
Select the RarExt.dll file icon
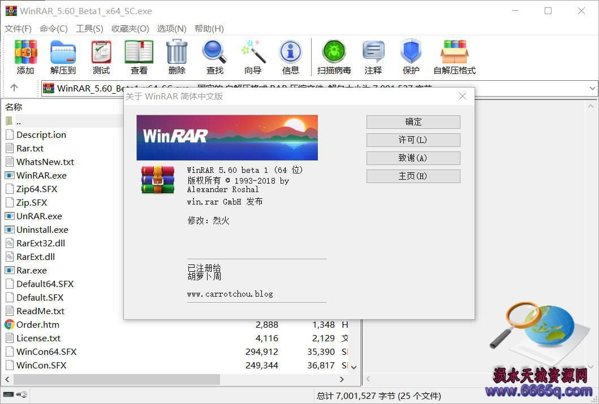point(10,257)
